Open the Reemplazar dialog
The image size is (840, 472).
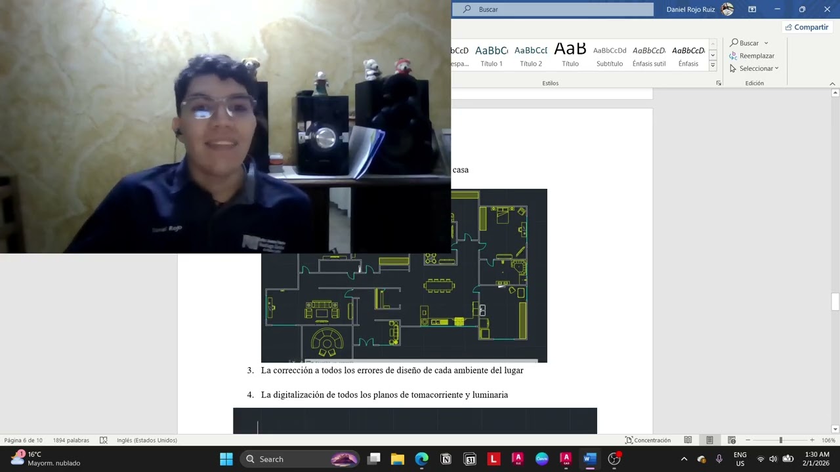[752, 56]
